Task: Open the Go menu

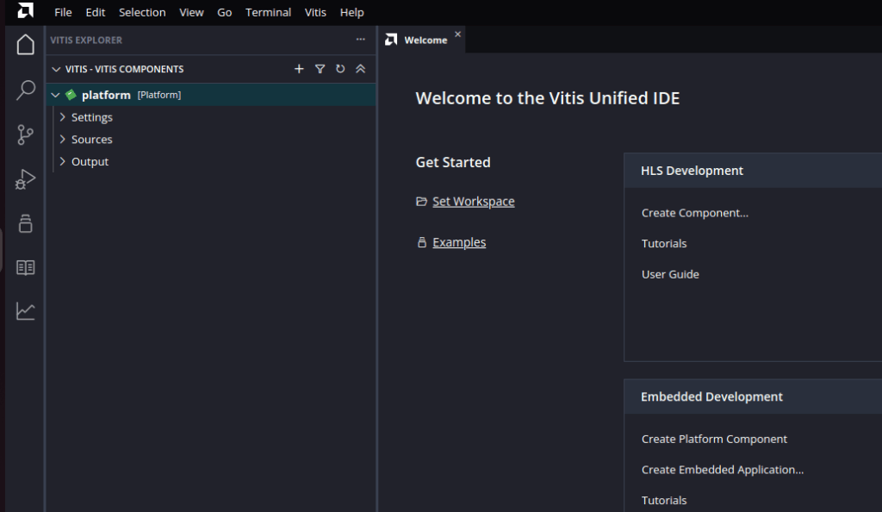Action: pos(225,12)
